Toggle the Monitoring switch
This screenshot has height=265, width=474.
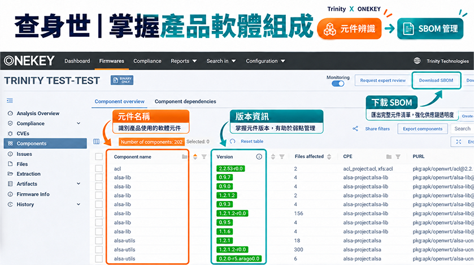[338, 84]
